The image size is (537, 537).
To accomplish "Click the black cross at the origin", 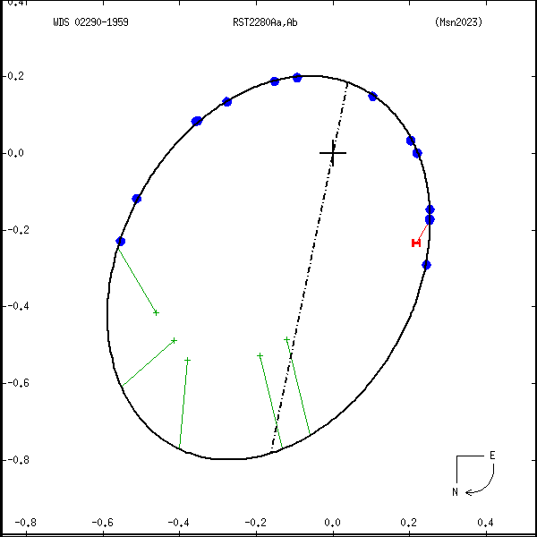I will tap(333, 153).
